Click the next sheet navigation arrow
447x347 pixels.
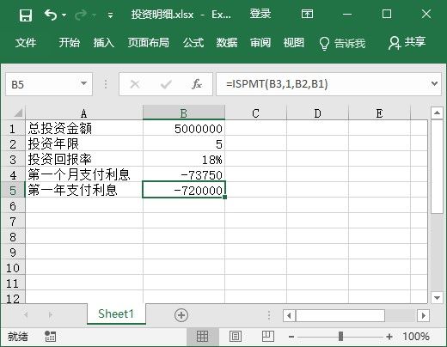51,315
